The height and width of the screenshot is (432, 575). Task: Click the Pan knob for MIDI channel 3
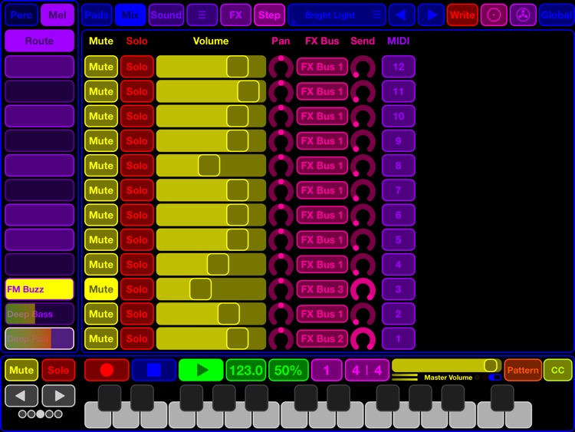[281, 289]
